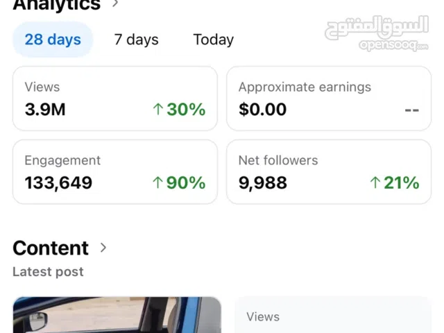Open the Views 3.9M stat card
The image size is (444, 333).
(x=114, y=99)
